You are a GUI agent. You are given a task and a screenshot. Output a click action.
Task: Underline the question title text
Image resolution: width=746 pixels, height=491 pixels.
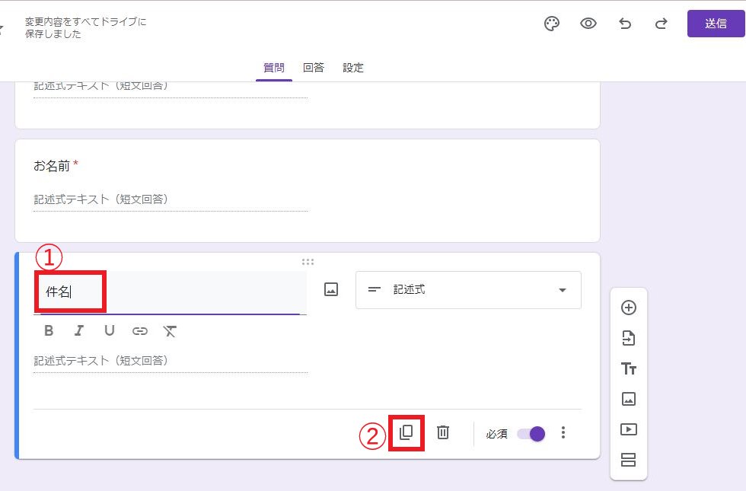coord(110,330)
